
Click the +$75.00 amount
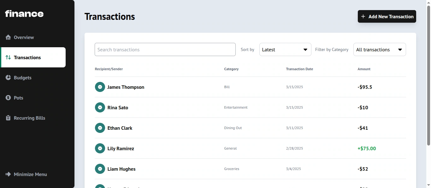(367, 149)
